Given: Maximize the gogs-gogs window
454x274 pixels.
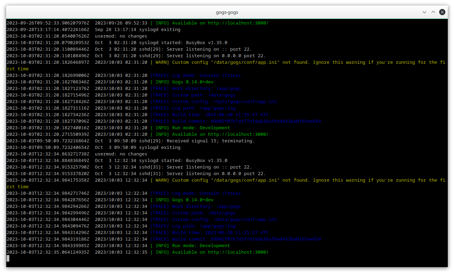Looking at the screenshot, I should pyautogui.click(x=433, y=12).
